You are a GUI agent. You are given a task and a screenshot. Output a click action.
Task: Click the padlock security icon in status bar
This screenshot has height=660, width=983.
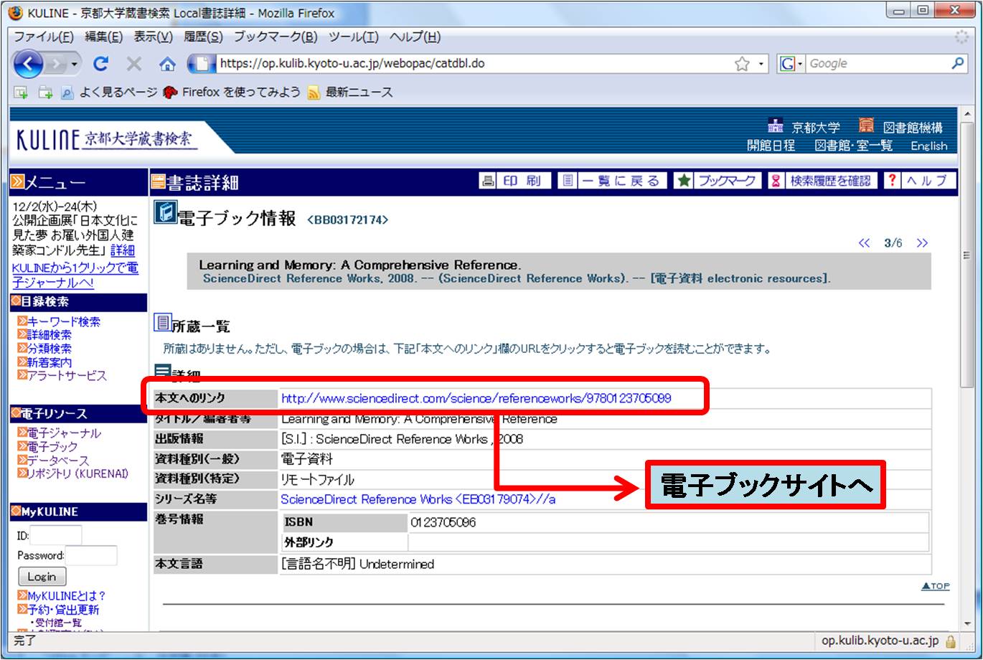[x=950, y=642]
